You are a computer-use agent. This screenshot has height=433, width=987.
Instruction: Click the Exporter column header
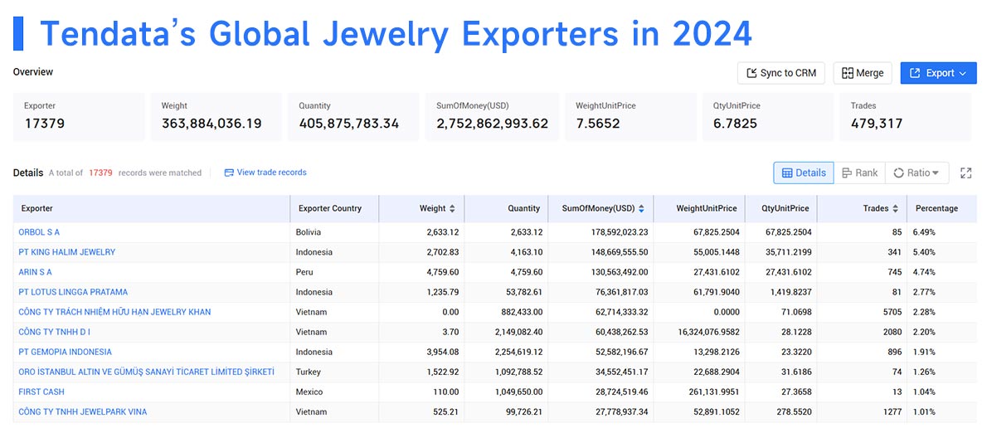point(152,208)
